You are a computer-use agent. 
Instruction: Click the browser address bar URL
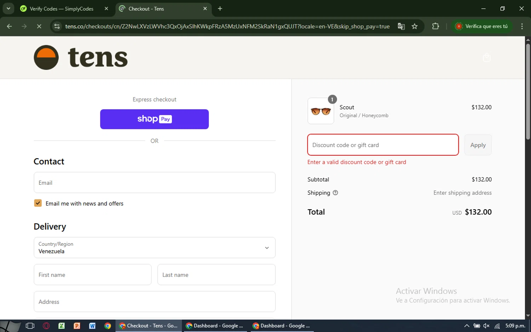(x=227, y=27)
